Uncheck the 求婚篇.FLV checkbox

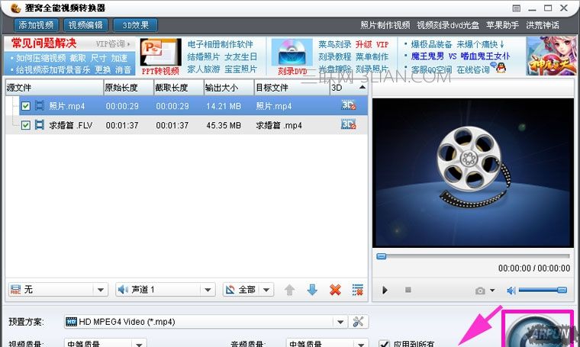click(25, 125)
